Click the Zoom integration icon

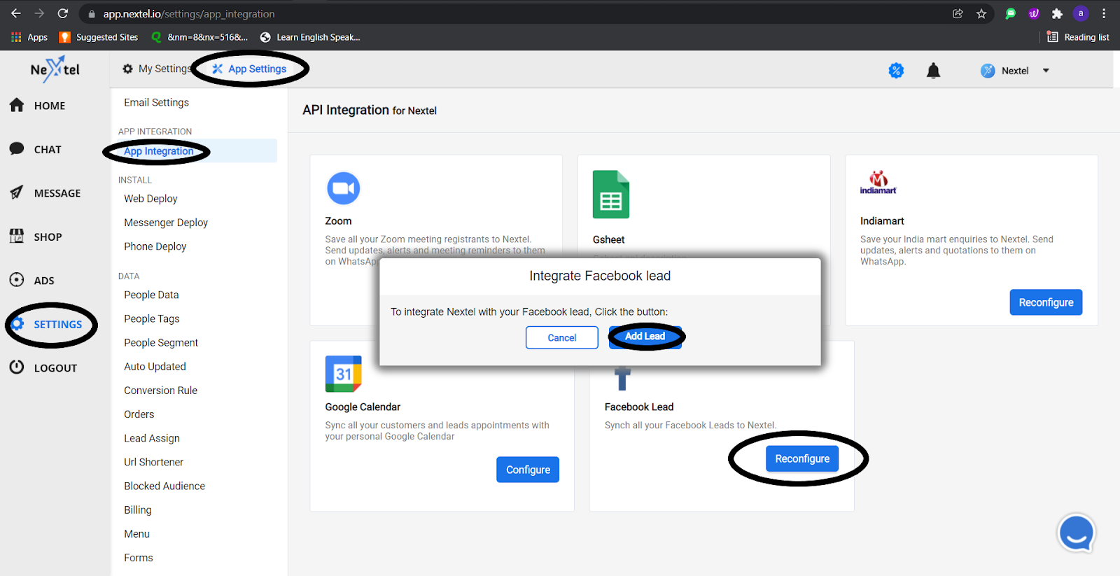coord(343,188)
